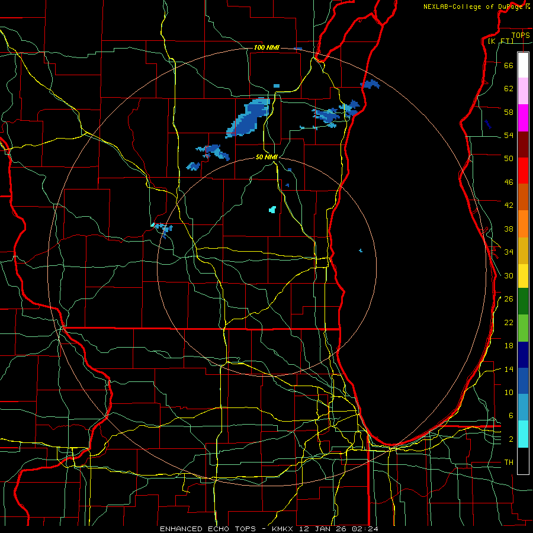This screenshot has height=533, width=533.
Task: Click the legend value "6"
Action: click(x=511, y=416)
